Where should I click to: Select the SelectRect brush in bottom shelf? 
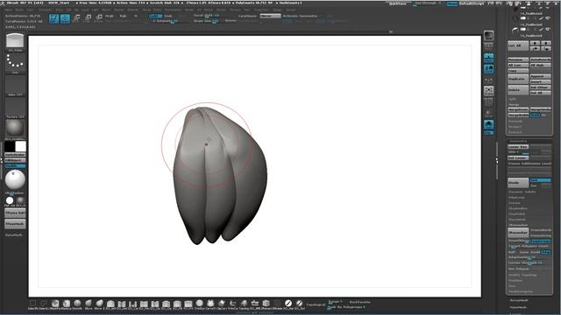32,304
